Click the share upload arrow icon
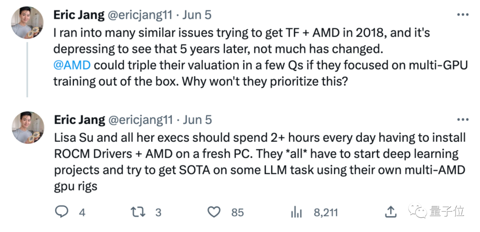This screenshot has height=232, width=480. [x=391, y=212]
